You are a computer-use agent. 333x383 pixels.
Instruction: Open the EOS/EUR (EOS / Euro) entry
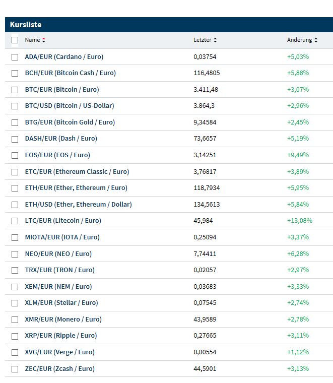click(57, 155)
